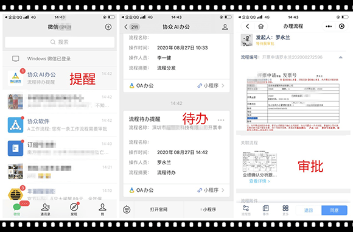Select the 微信 tab in bottom bar
The image size is (353, 232).
(x=17, y=209)
